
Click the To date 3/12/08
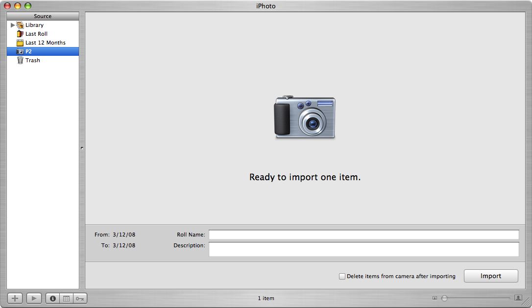[x=124, y=246]
